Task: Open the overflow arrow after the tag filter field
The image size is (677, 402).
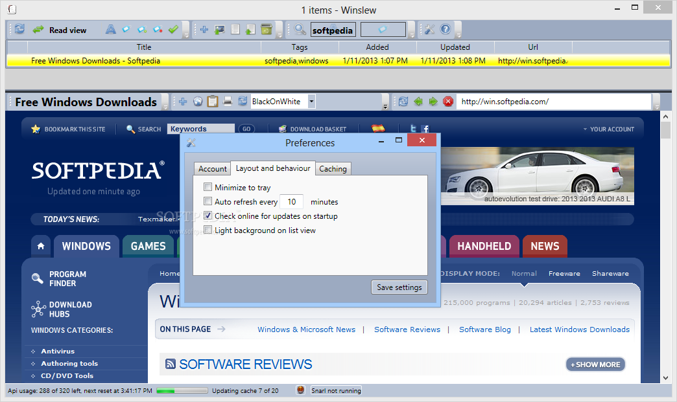Action: tap(412, 30)
